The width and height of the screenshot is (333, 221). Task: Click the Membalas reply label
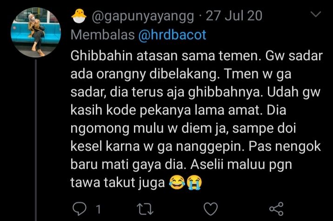point(103,35)
